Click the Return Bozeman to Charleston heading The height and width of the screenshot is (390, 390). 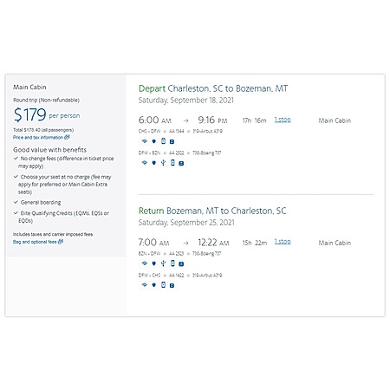pos(212,211)
